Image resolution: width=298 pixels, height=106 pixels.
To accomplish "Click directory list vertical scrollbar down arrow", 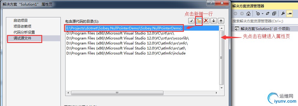I will click(x=221, y=88).
